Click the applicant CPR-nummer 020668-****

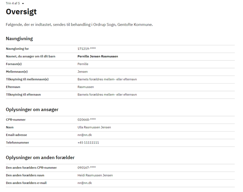(87, 120)
